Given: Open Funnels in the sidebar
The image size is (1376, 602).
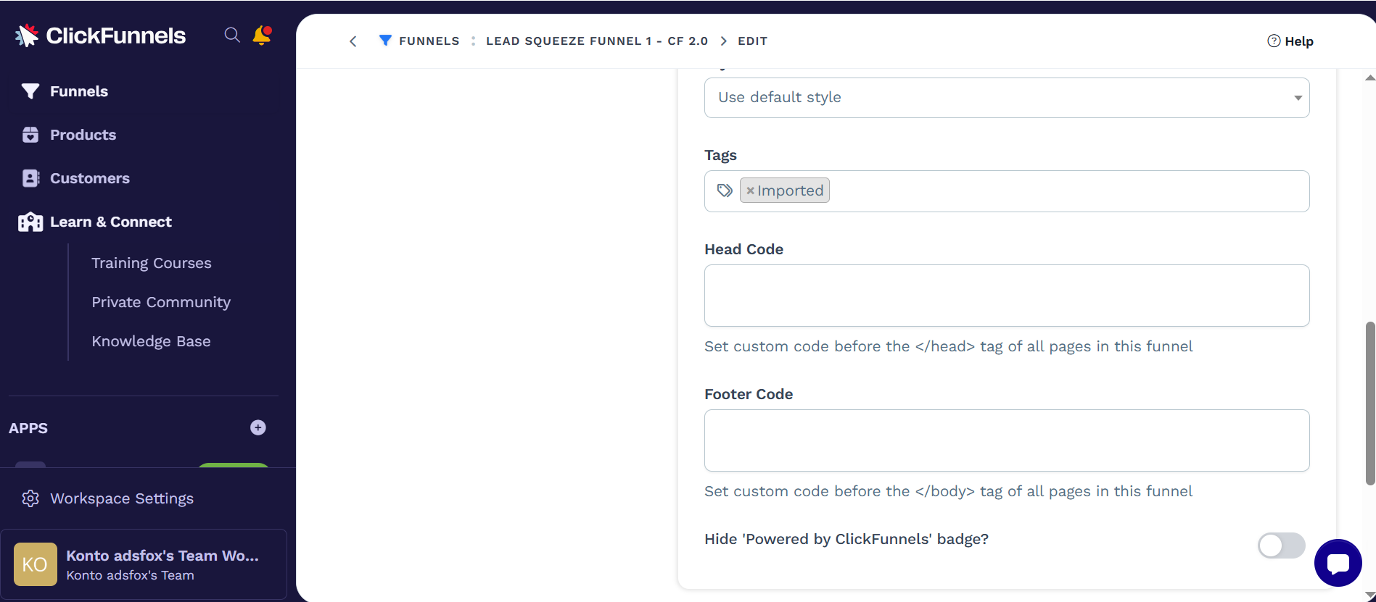Looking at the screenshot, I should [x=78, y=91].
